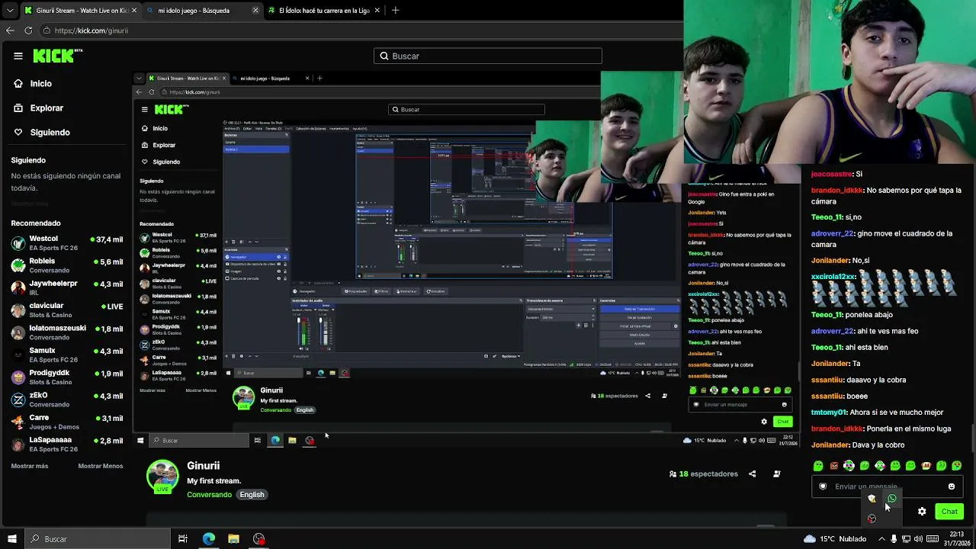Open Robleis channel avatar in Recomendado

(x=18, y=265)
